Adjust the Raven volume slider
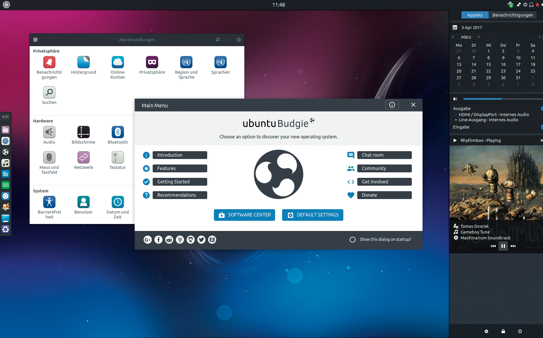 pyautogui.click(x=503, y=99)
